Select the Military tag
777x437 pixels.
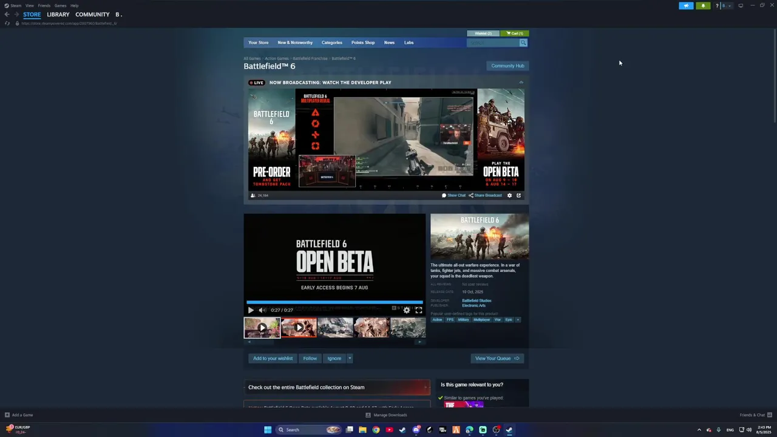(x=463, y=320)
